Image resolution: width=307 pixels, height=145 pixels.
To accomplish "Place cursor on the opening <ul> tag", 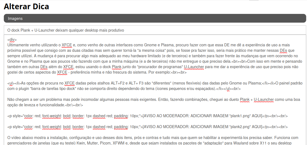I will tap(11, 83).
